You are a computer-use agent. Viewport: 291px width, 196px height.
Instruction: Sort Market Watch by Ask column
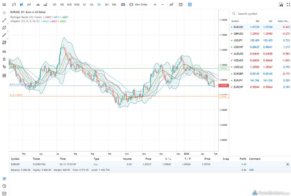(270, 21)
